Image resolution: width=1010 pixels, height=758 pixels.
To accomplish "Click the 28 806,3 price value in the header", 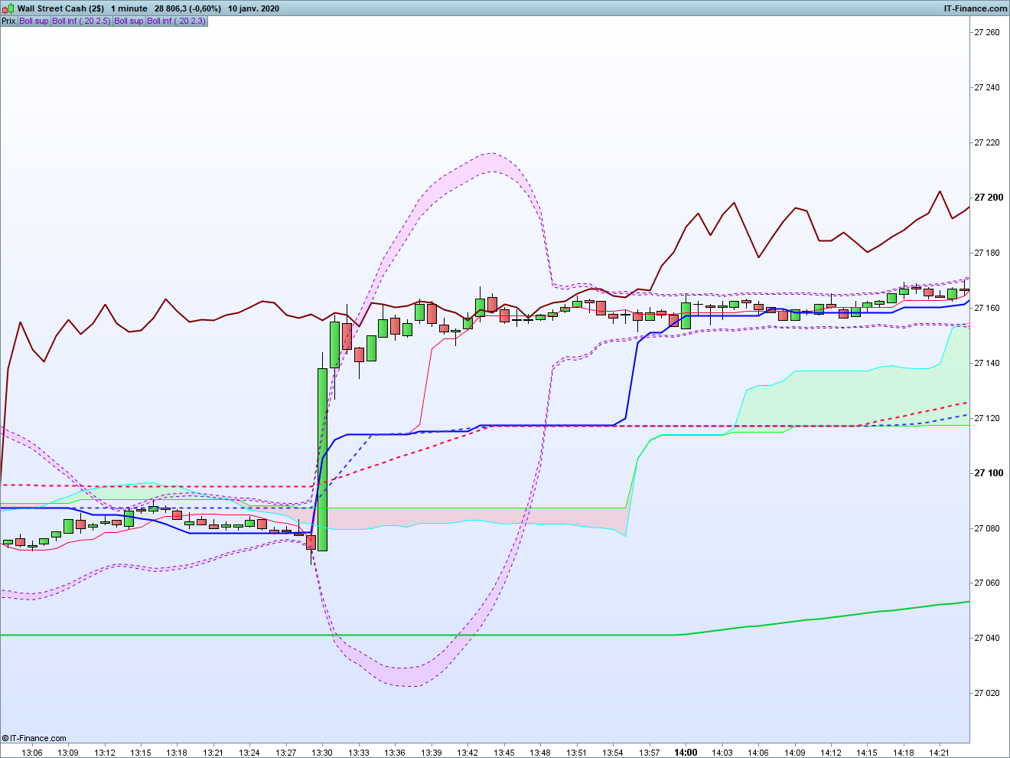I will click(170, 8).
